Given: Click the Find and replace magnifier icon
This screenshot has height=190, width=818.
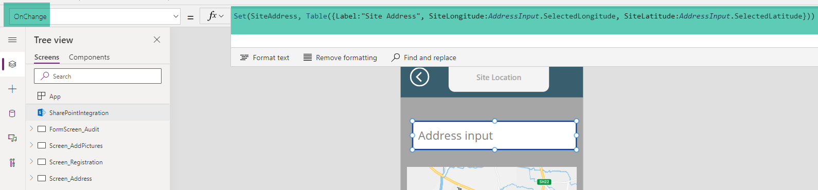Looking at the screenshot, I should 396,57.
